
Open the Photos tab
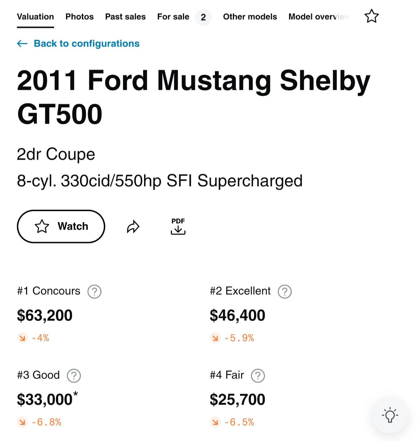(x=79, y=17)
